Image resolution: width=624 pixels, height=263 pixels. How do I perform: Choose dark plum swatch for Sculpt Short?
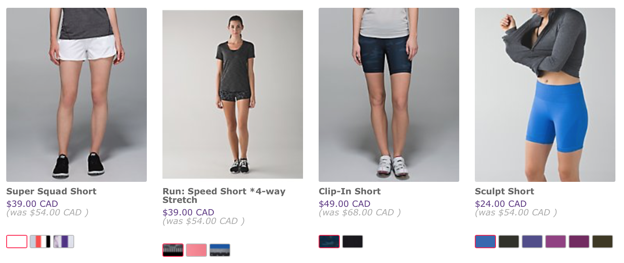pyautogui.click(x=579, y=242)
